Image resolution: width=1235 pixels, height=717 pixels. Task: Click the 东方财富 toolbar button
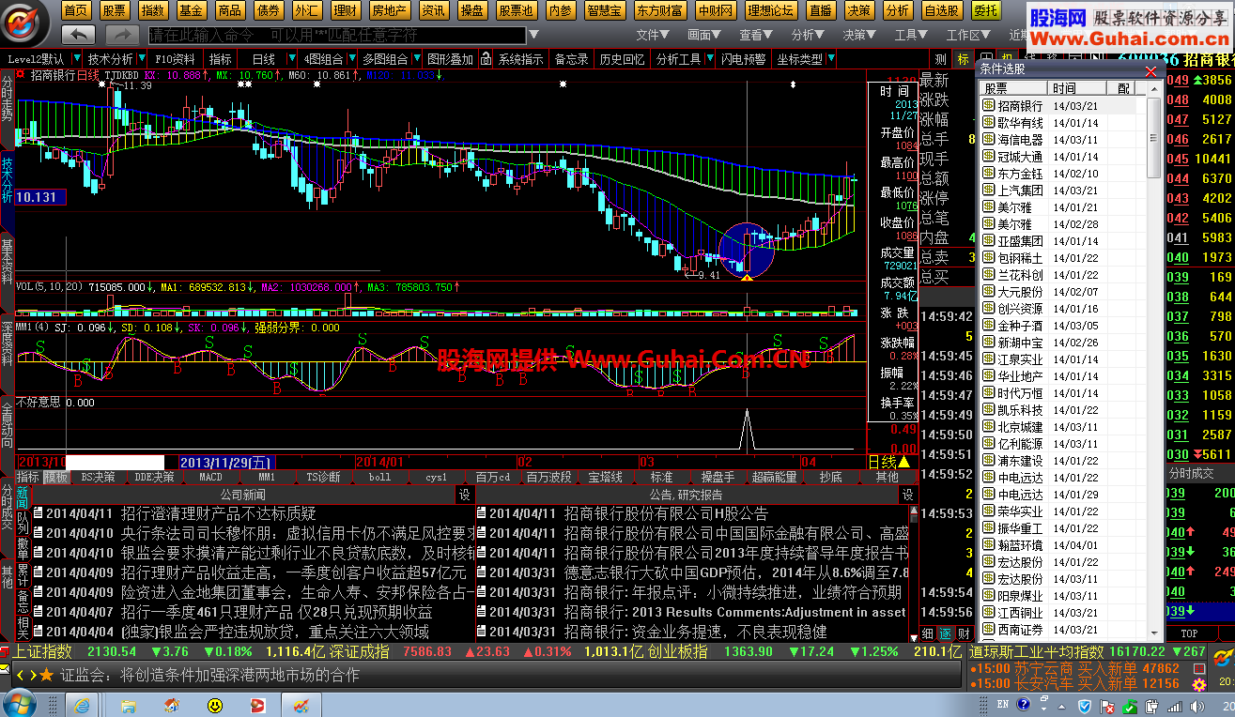tap(659, 11)
